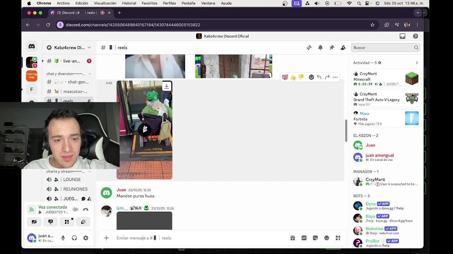Toggle the member list icon
The height and width of the screenshot is (254, 453).
coord(343,48)
